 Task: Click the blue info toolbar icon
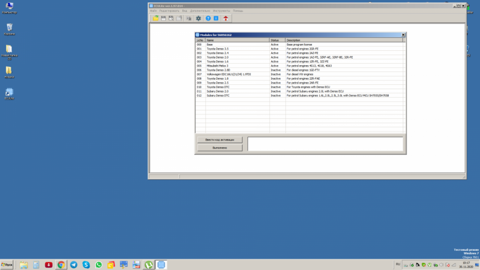pos(216,18)
